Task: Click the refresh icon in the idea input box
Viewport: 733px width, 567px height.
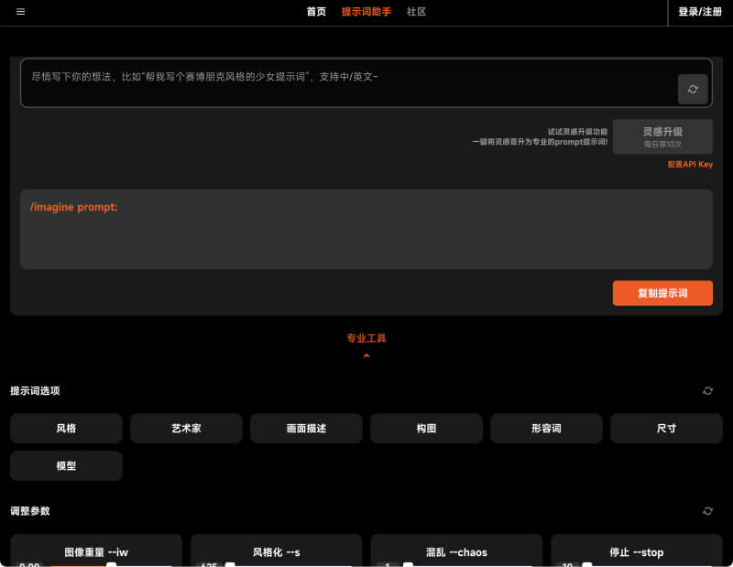Action: pos(693,90)
